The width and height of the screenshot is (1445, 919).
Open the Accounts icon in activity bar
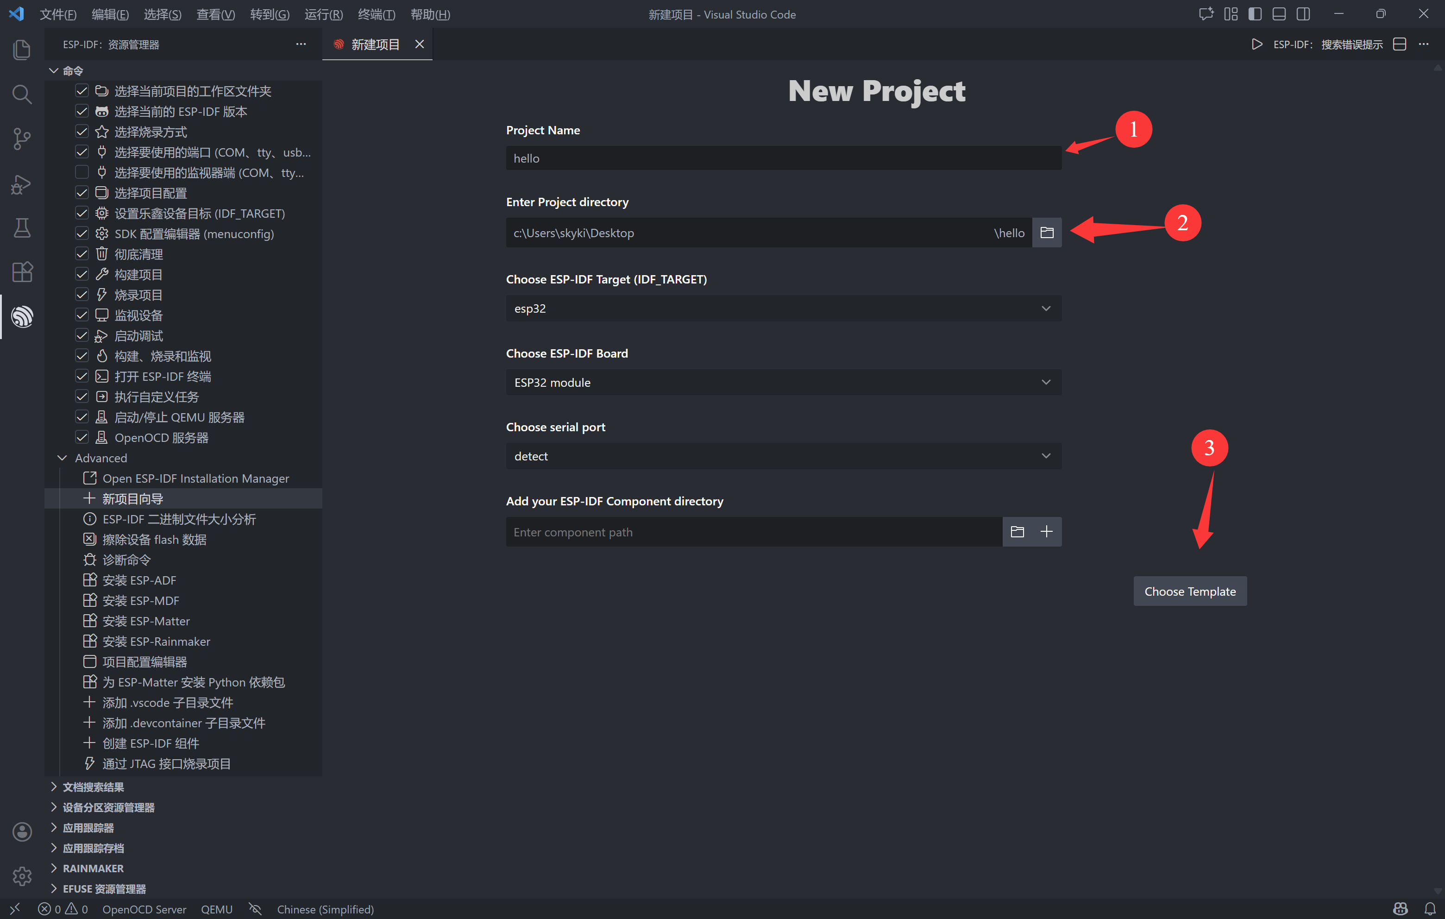point(22,831)
